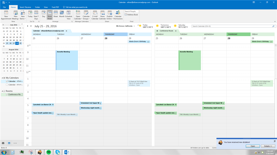Switch to the Send / Receive tab

[x=25, y=7]
